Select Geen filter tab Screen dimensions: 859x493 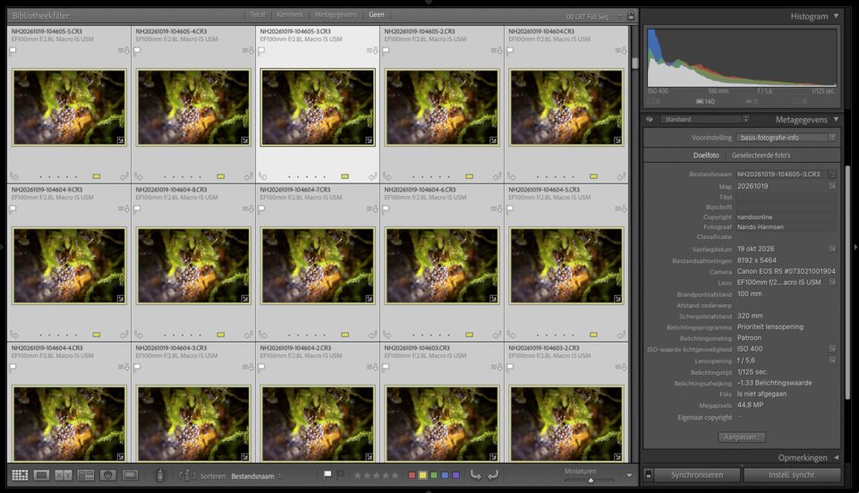pos(377,15)
